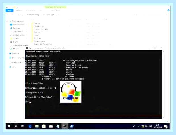Open Explorer help question-mark icon
This screenshot has height=135, width=176.
168,10
